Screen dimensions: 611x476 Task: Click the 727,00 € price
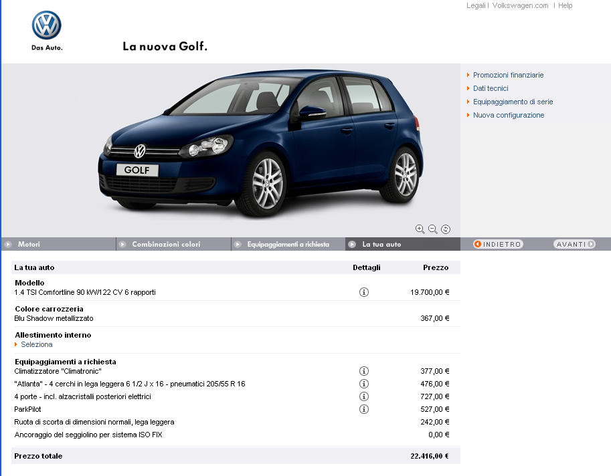(435, 396)
